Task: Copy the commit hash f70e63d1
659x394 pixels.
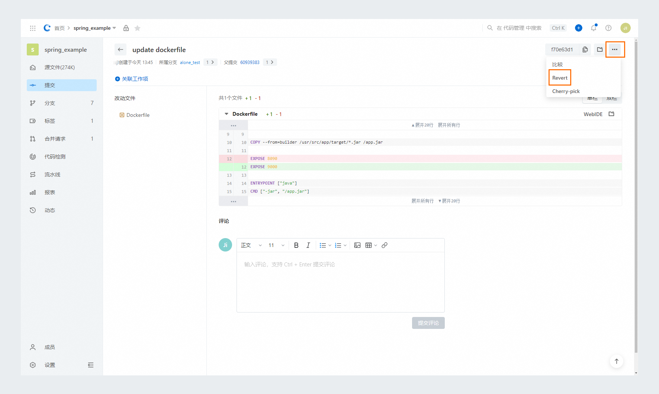Action: (585, 49)
